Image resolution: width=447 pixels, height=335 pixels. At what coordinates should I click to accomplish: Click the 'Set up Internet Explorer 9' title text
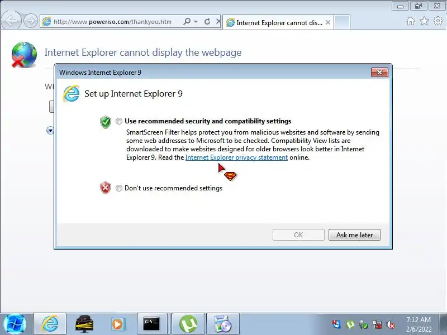tap(134, 93)
